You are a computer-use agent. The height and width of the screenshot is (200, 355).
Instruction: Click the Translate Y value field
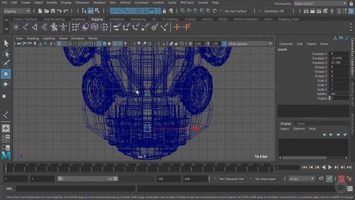(x=339, y=58)
